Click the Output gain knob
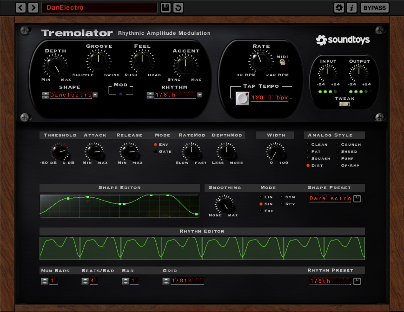 coord(358,73)
